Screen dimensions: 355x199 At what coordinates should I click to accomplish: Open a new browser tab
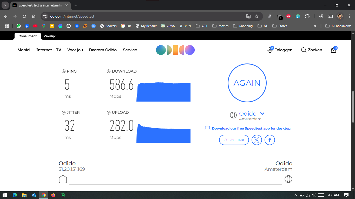(x=76, y=5)
